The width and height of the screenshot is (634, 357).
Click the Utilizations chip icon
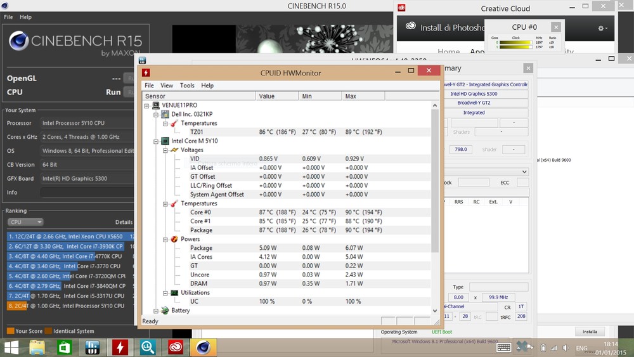click(x=174, y=293)
